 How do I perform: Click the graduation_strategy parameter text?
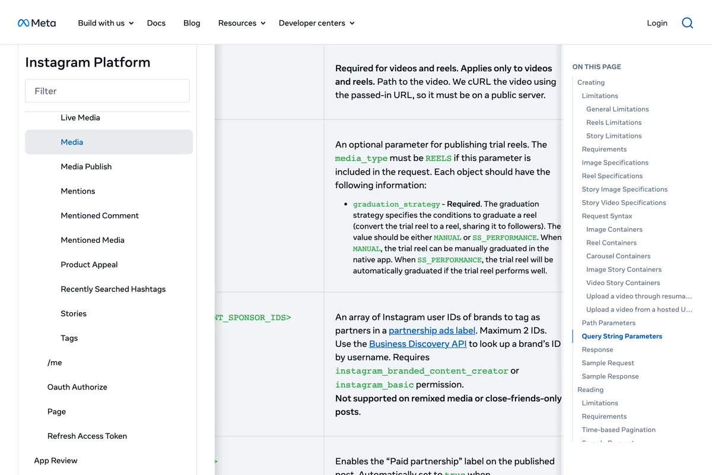point(396,204)
